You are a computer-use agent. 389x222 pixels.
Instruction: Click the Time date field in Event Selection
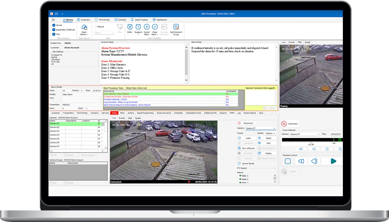336,134
